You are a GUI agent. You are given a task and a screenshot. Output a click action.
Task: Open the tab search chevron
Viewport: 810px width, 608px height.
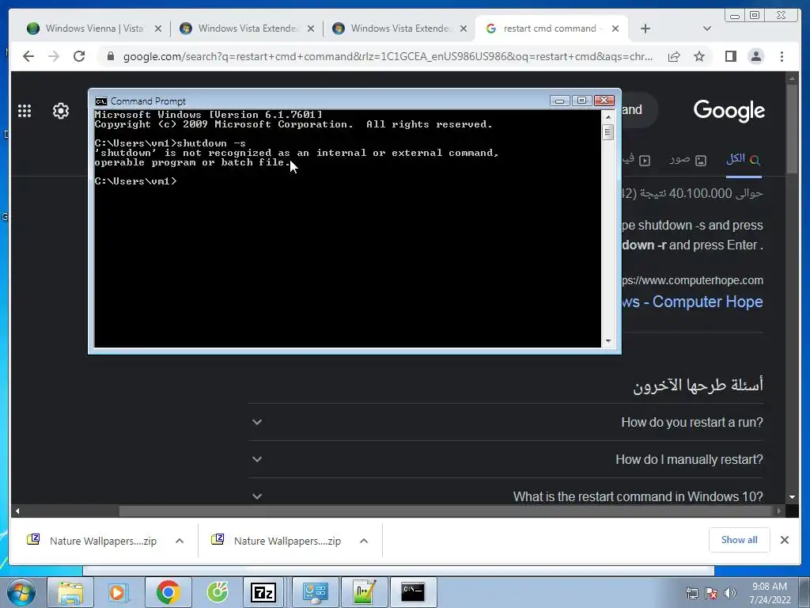[706, 29]
